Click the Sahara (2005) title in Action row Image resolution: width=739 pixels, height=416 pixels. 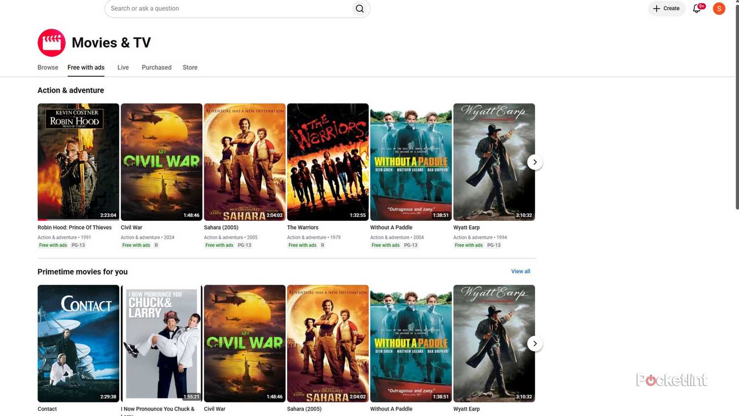click(221, 228)
